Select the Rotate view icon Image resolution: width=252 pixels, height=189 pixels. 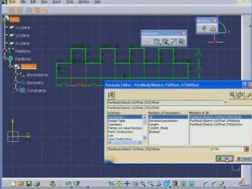pyautogui.click(x=135, y=183)
